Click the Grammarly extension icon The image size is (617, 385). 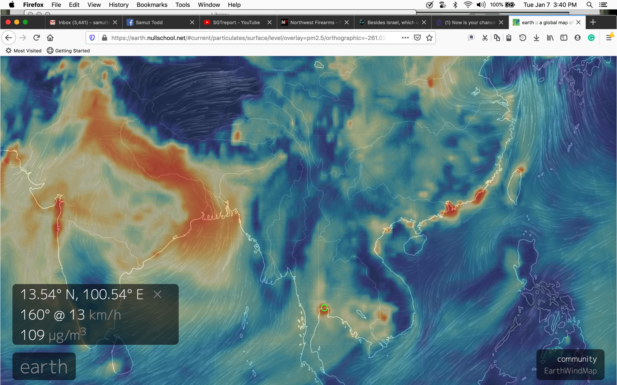pos(591,38)
